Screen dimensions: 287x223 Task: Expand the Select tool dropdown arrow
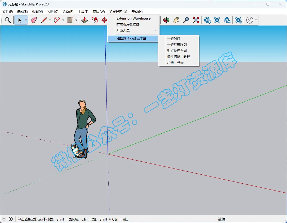(x=26, y=20)
